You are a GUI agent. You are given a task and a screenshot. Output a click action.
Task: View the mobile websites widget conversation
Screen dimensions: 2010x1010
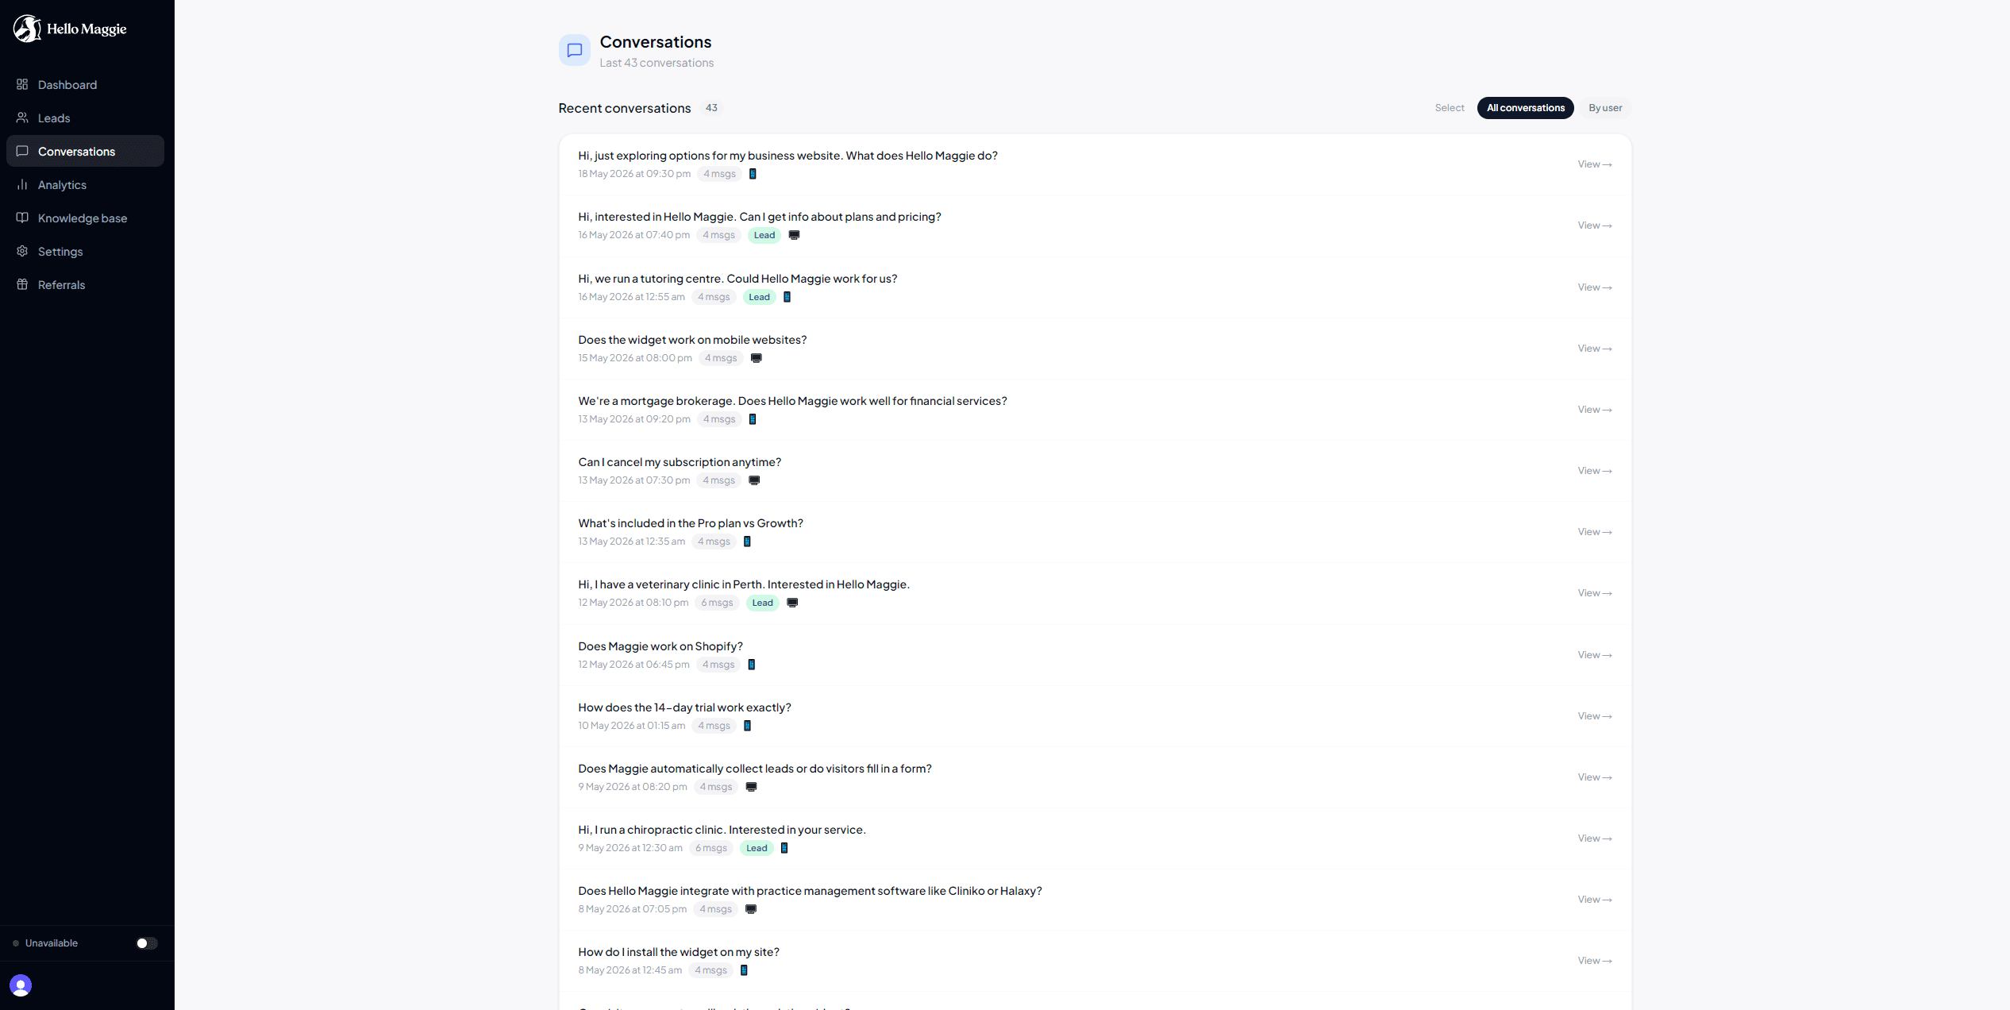pos(1594,349)
